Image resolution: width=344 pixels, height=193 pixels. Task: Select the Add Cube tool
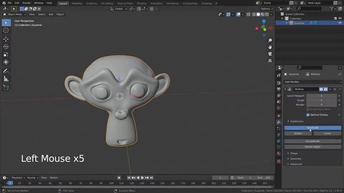click(x=6, y=87)
